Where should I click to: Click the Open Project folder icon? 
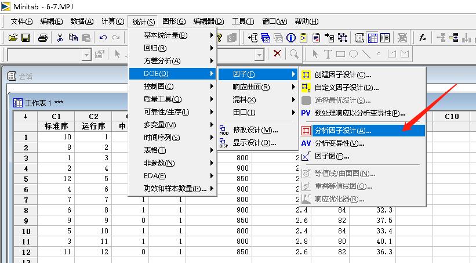(x=13, y=38)
